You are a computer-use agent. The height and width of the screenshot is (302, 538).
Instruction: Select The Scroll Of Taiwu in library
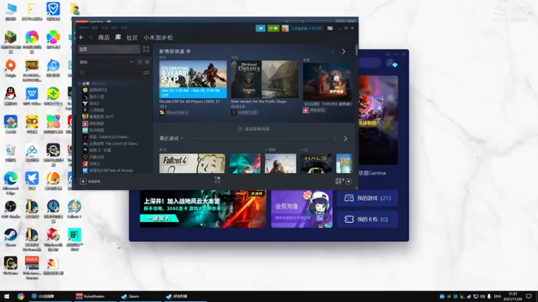[110, 144]
